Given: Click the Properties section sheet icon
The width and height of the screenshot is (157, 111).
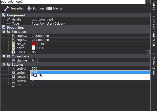Looking at the screenshot, I should pyautogui.click(x=4, y=27).
